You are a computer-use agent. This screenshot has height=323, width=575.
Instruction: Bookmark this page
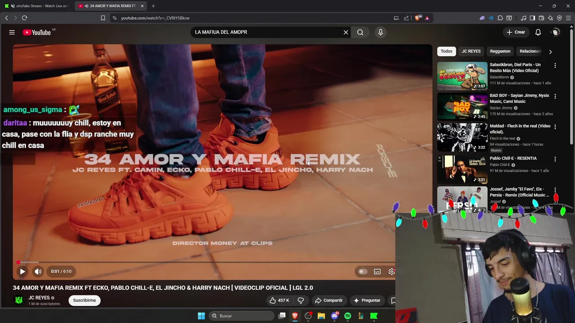(103, 18)
